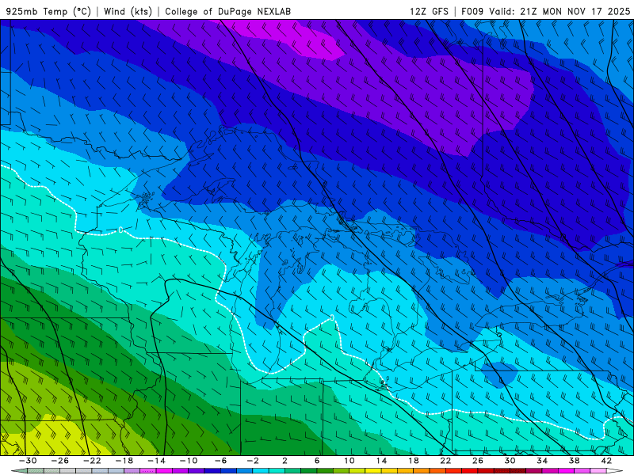Click the 0 label on dashed isotherm west of Lake Superior
The width and height of the screenshot is (634, 475).
pos(120,230)
